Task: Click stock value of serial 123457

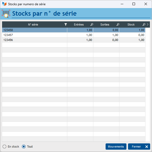Action: 141,35
